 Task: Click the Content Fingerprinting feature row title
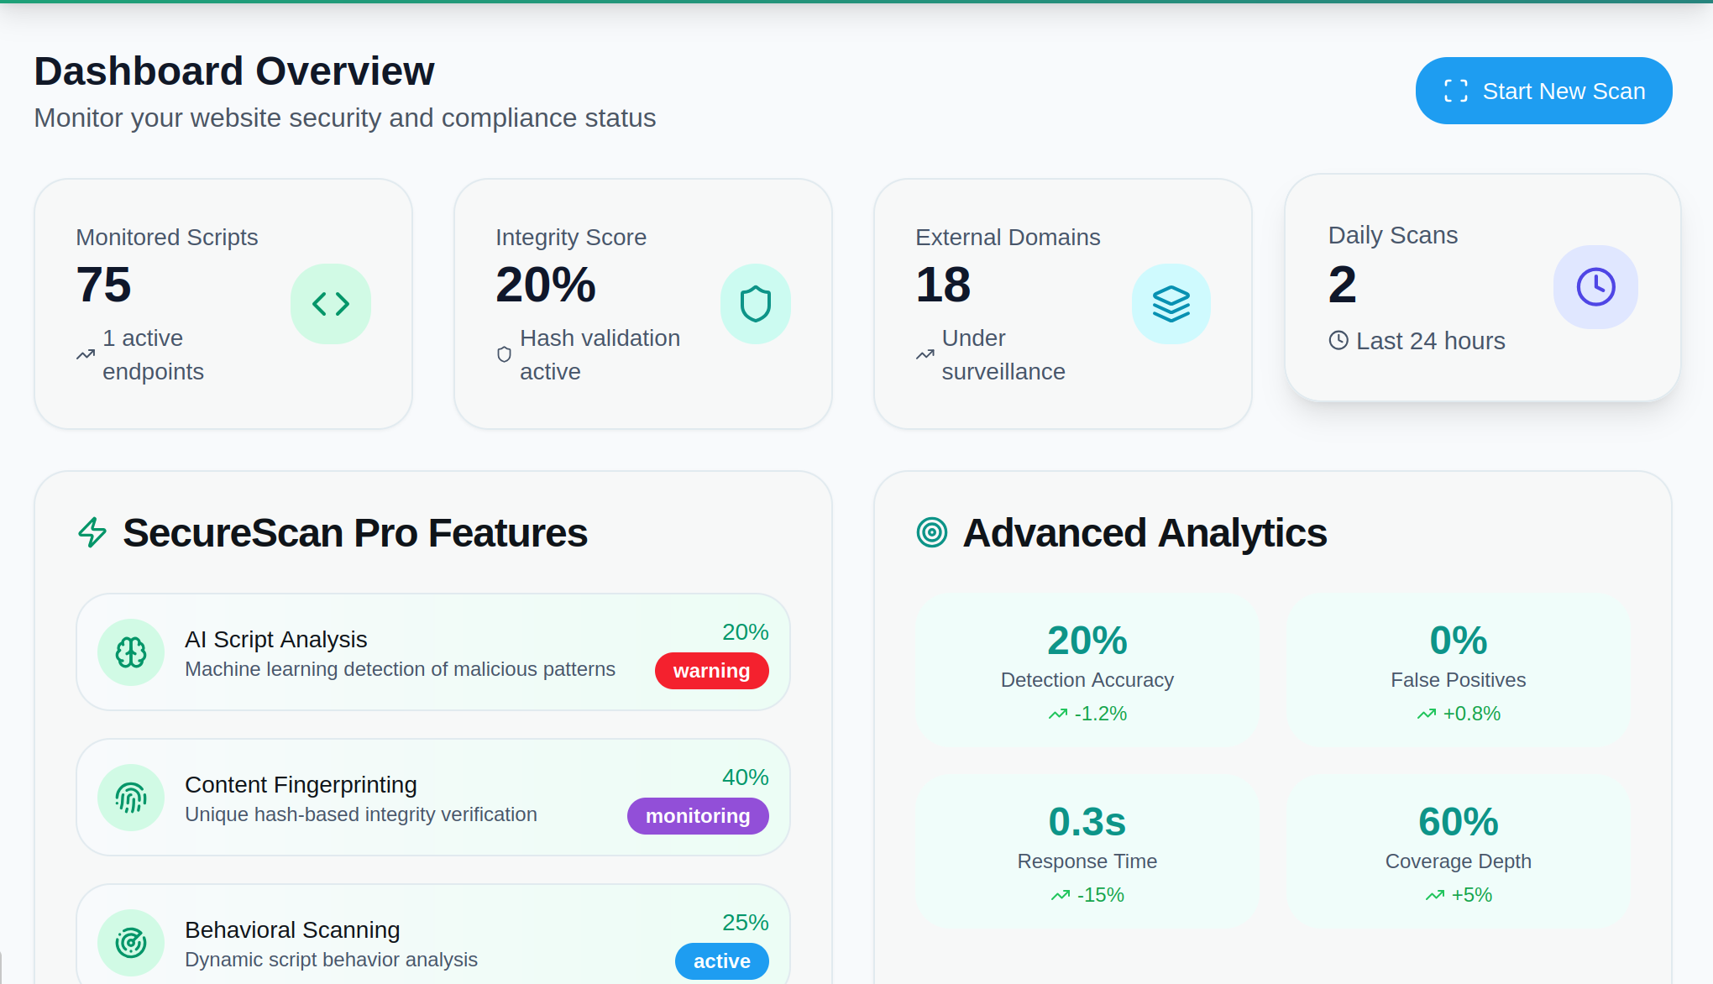301,784
